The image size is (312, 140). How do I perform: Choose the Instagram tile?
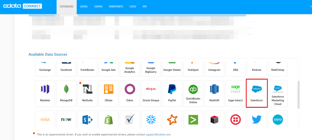point(214,69)
